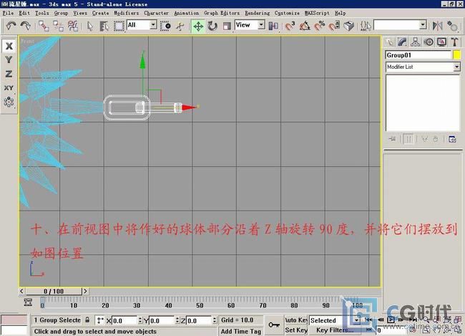Image resolution: width=465 pixels, height=336 pixels.
Task: Switch to the Display command panel
Action: point(441,42)
